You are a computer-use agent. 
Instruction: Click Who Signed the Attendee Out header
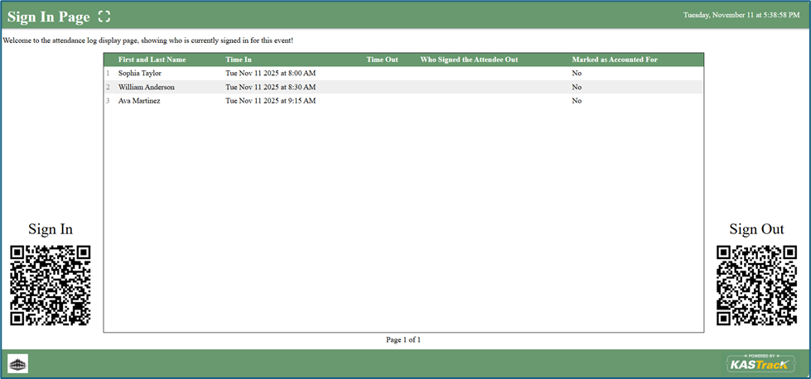pos(469,60)
